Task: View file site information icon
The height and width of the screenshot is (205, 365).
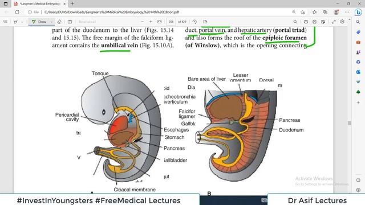Action: click(30, 12)
